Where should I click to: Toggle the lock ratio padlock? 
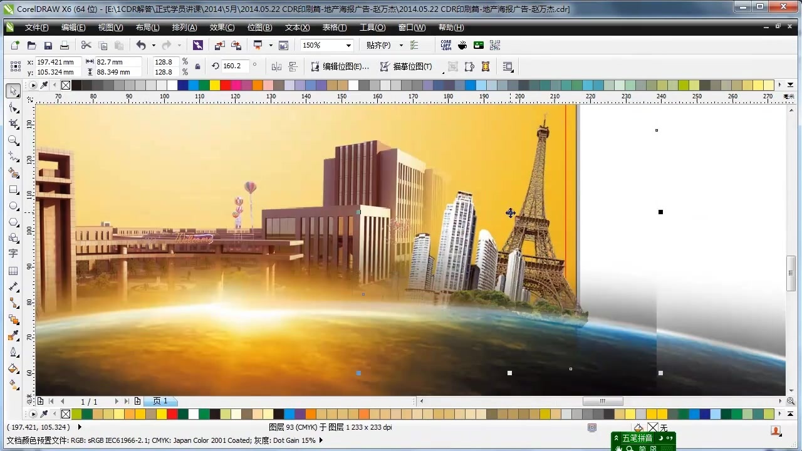[198, 66]
